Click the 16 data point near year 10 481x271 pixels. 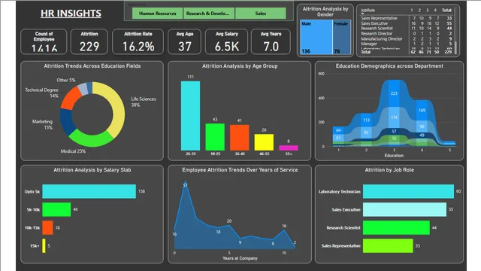point(284,230)
